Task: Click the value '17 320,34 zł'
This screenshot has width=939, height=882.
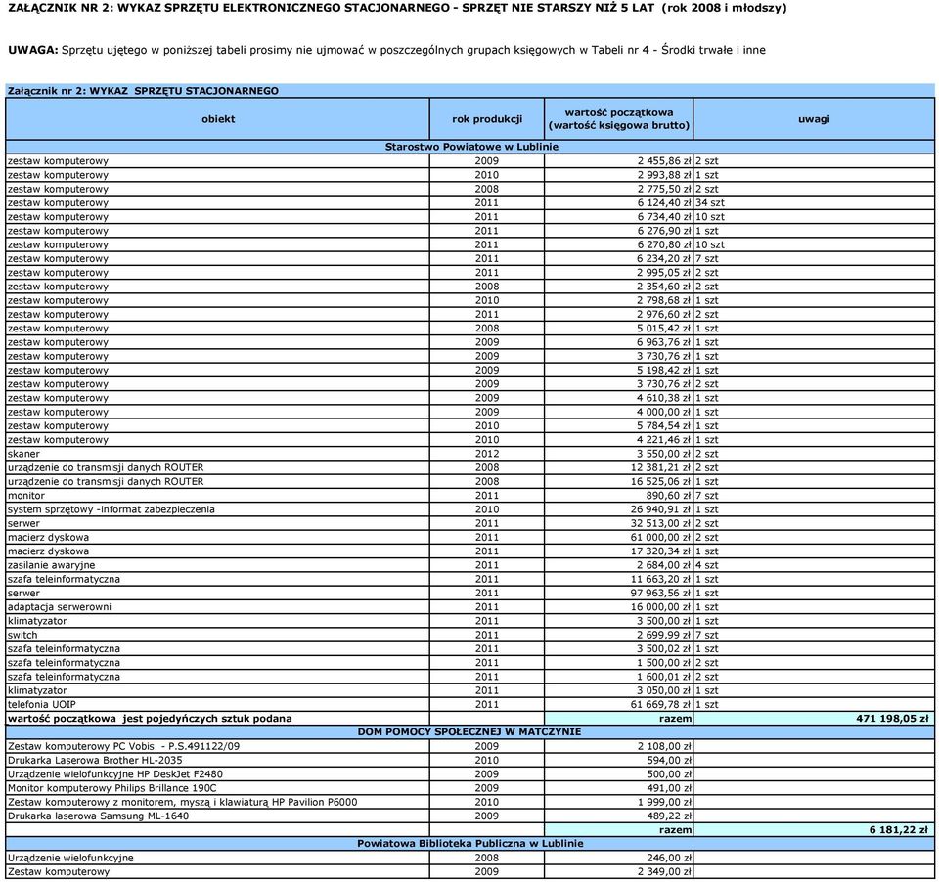Action: 660,551
